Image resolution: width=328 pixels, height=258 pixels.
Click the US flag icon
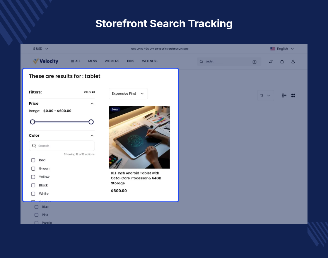tap(273, 49)
